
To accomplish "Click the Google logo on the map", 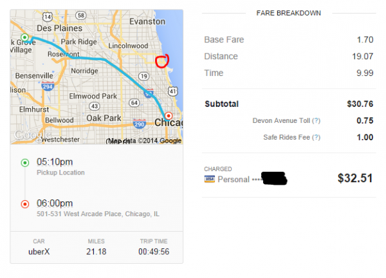I will 27,136.
